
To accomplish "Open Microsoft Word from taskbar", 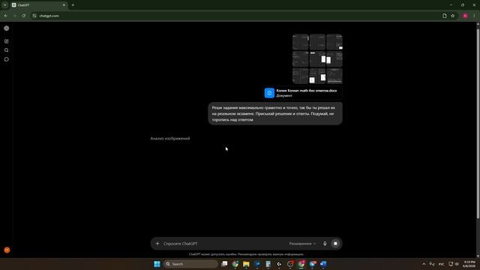I will pos(323,264).
